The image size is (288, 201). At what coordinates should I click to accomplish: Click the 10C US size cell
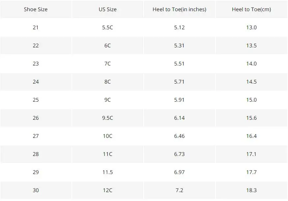coord(107,136)
